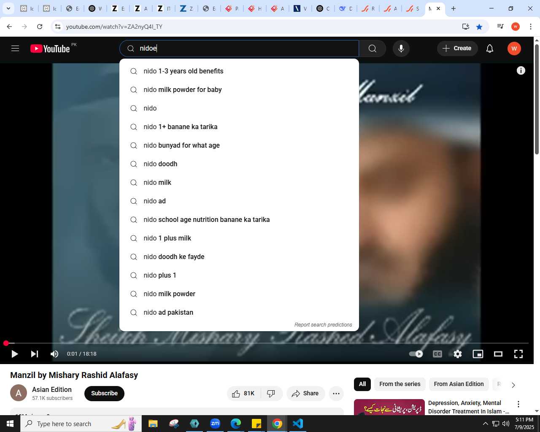Play the video
Viewport: 540px width, 432px height.
(14, 354)
